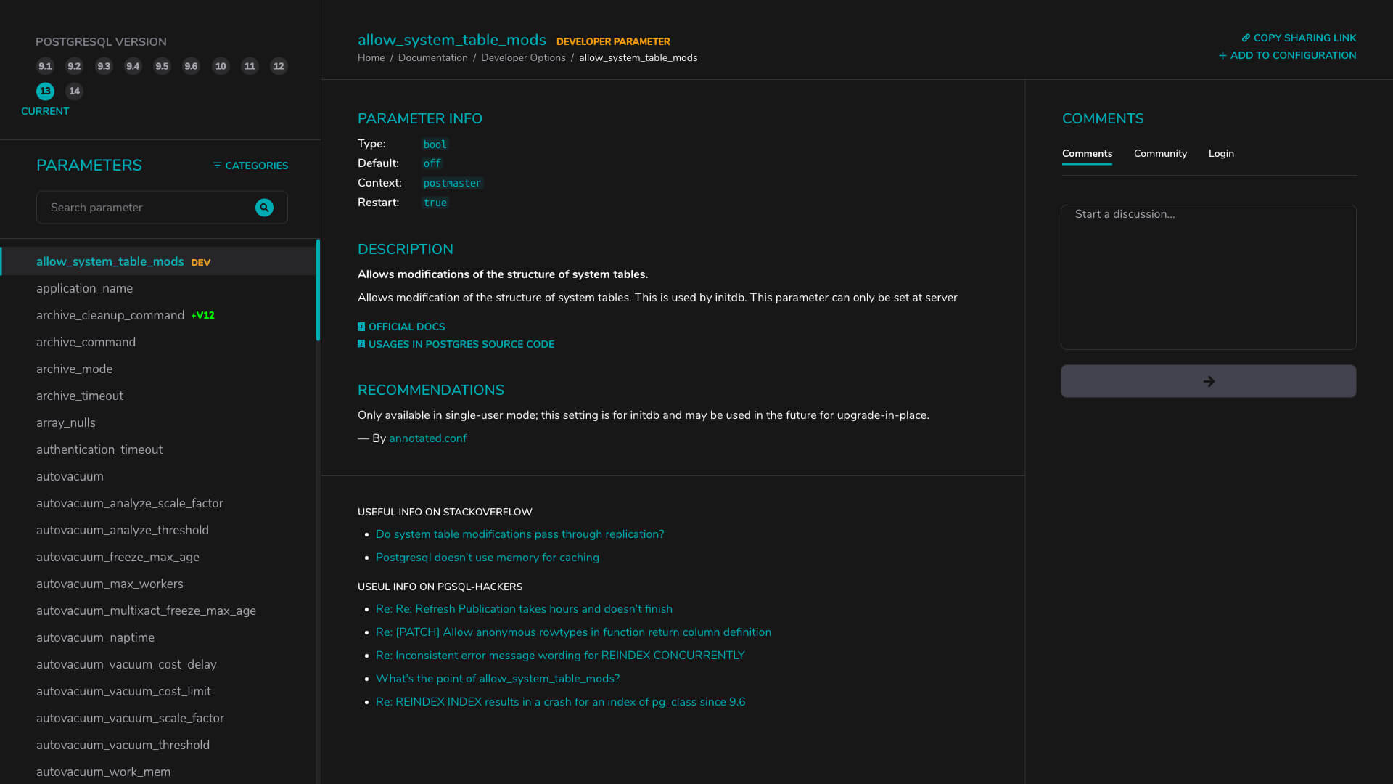1393x784 pixels.
Task: Go to Developer Options breadcrumb
Action: (522, 58)
